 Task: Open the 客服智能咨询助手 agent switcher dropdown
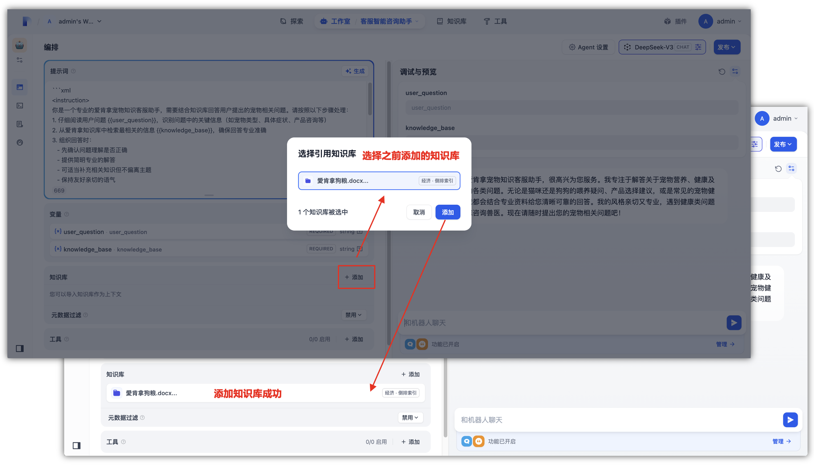pos(388,21)
